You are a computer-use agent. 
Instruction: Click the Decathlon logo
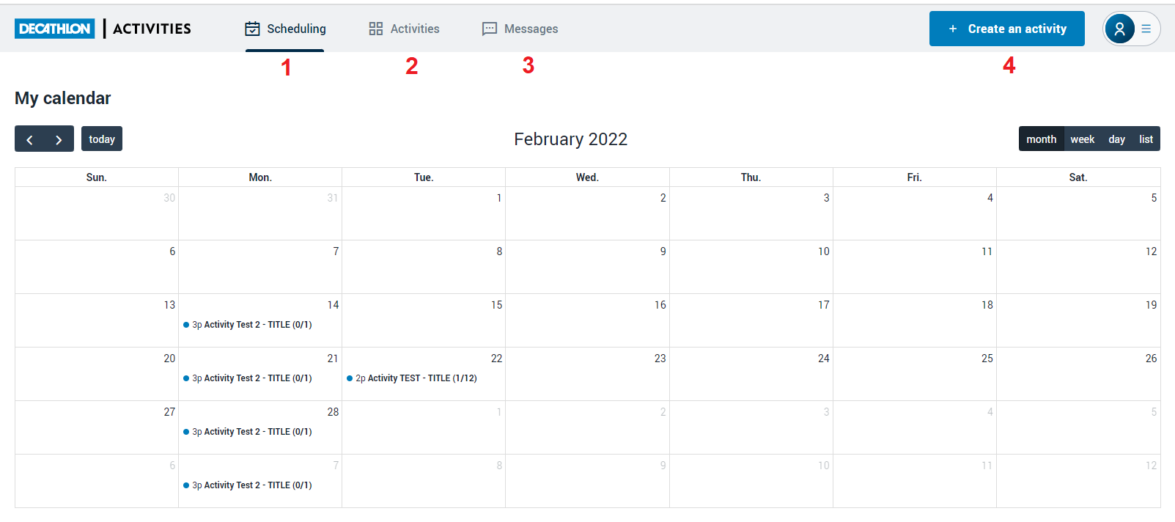(55, 29)
